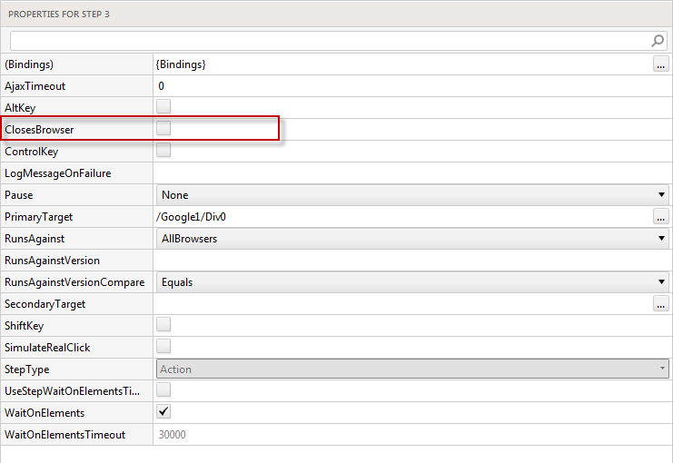Enable the AltKey checkbox
This screenshot has width=673, height=463.
163,107
